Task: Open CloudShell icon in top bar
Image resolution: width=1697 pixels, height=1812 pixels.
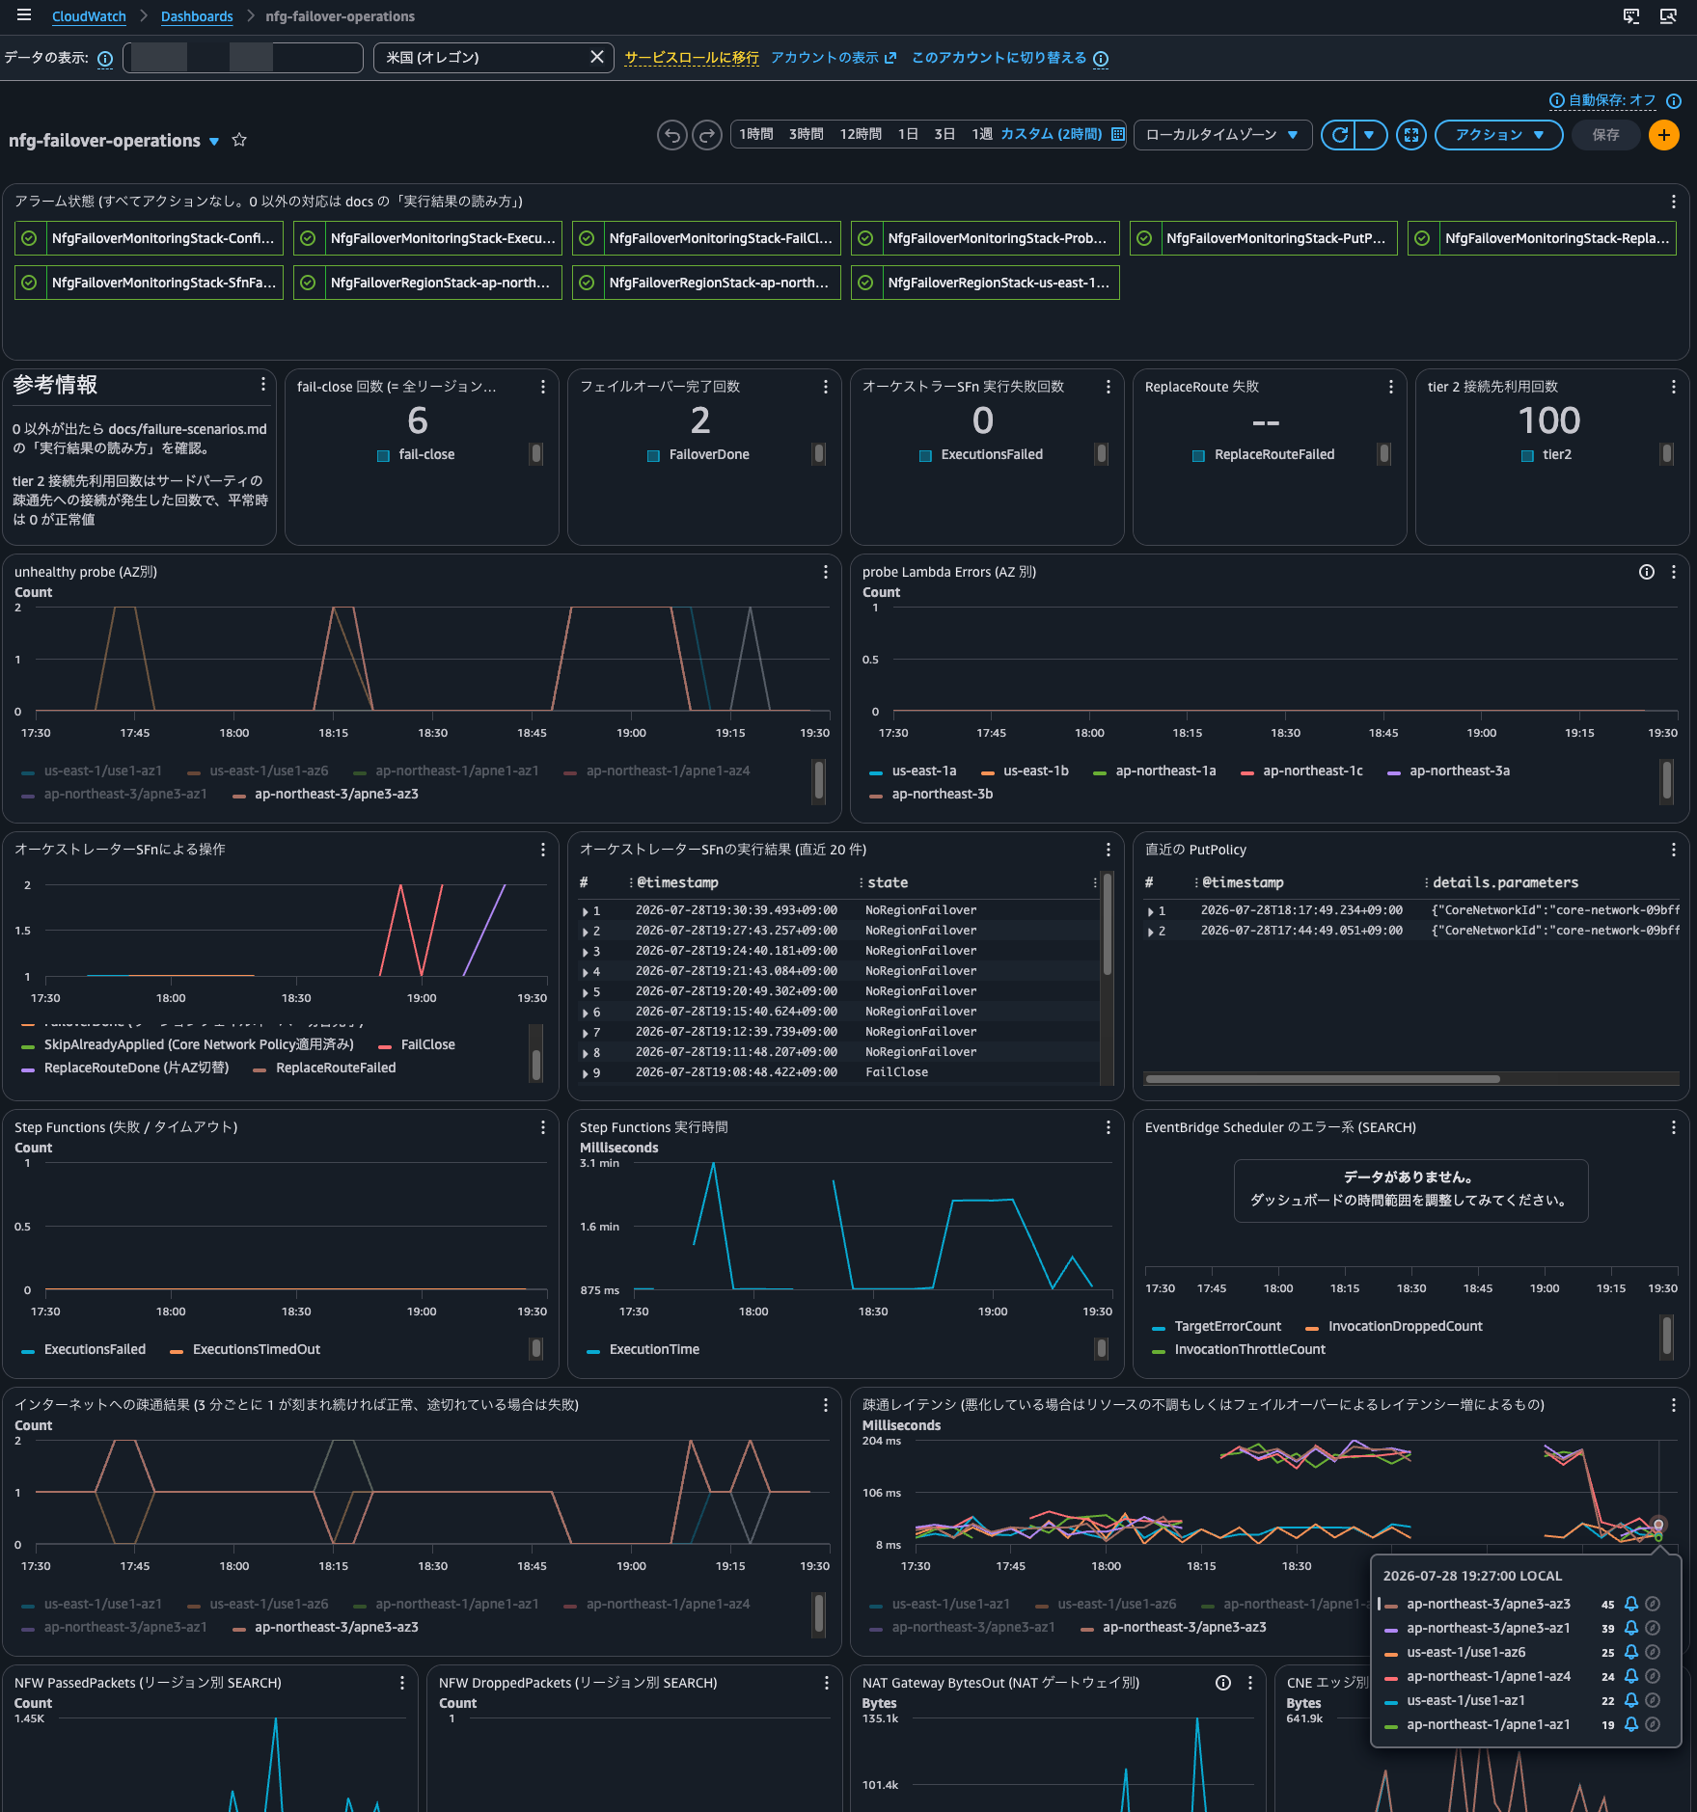Action: click(1631, 15)
